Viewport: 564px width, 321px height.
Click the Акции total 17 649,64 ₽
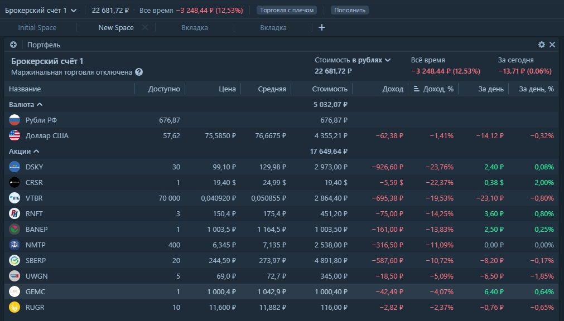(x=329, y=152)
